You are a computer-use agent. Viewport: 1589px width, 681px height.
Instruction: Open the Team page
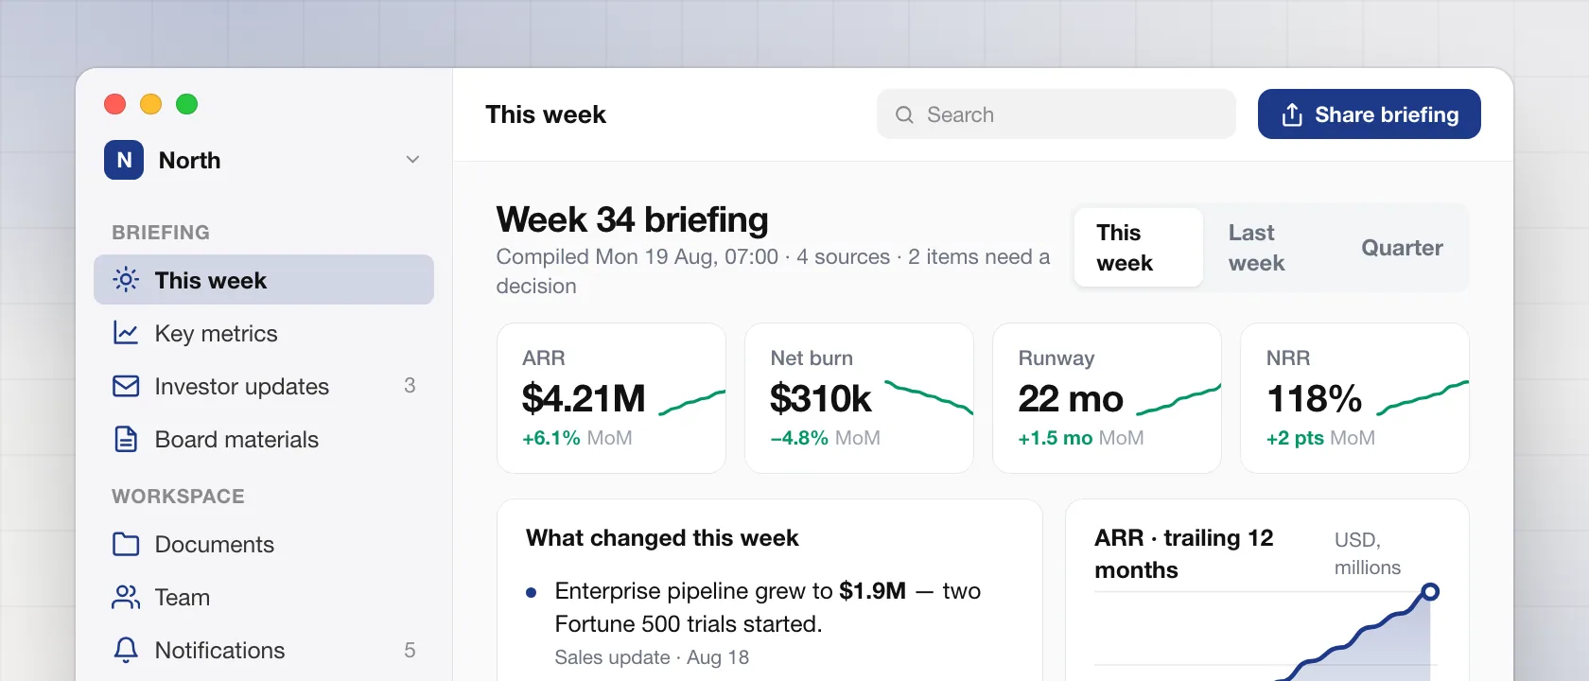(x=264, y=597)
